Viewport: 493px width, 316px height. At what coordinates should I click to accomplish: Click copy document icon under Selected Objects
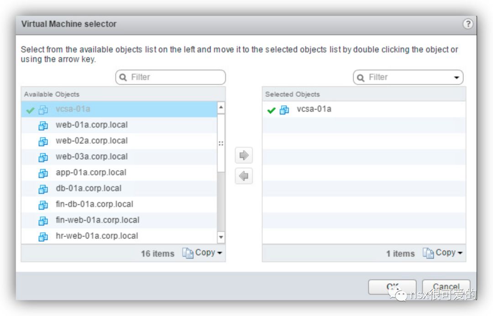(x=428, y=253)
